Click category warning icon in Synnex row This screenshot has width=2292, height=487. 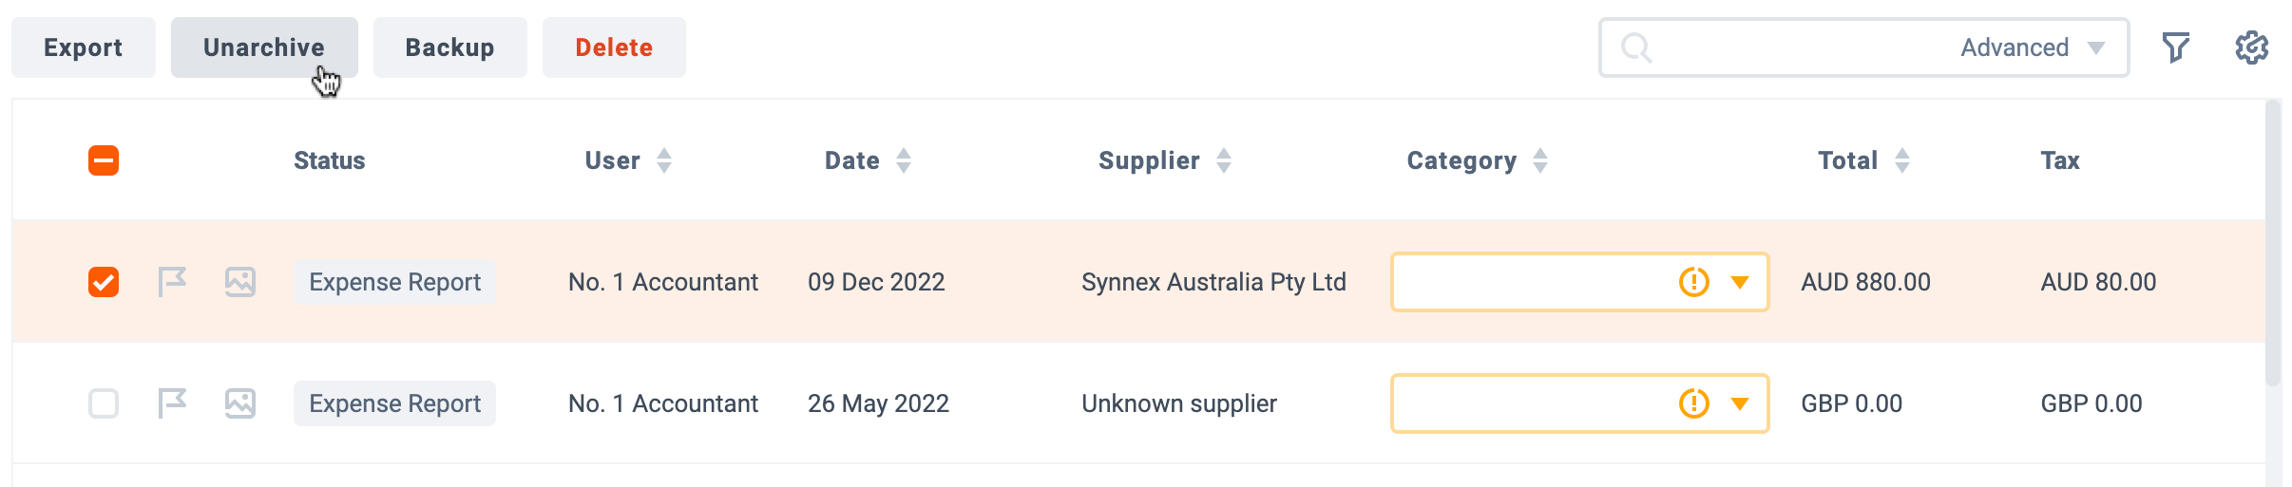tap(1694, 282)
